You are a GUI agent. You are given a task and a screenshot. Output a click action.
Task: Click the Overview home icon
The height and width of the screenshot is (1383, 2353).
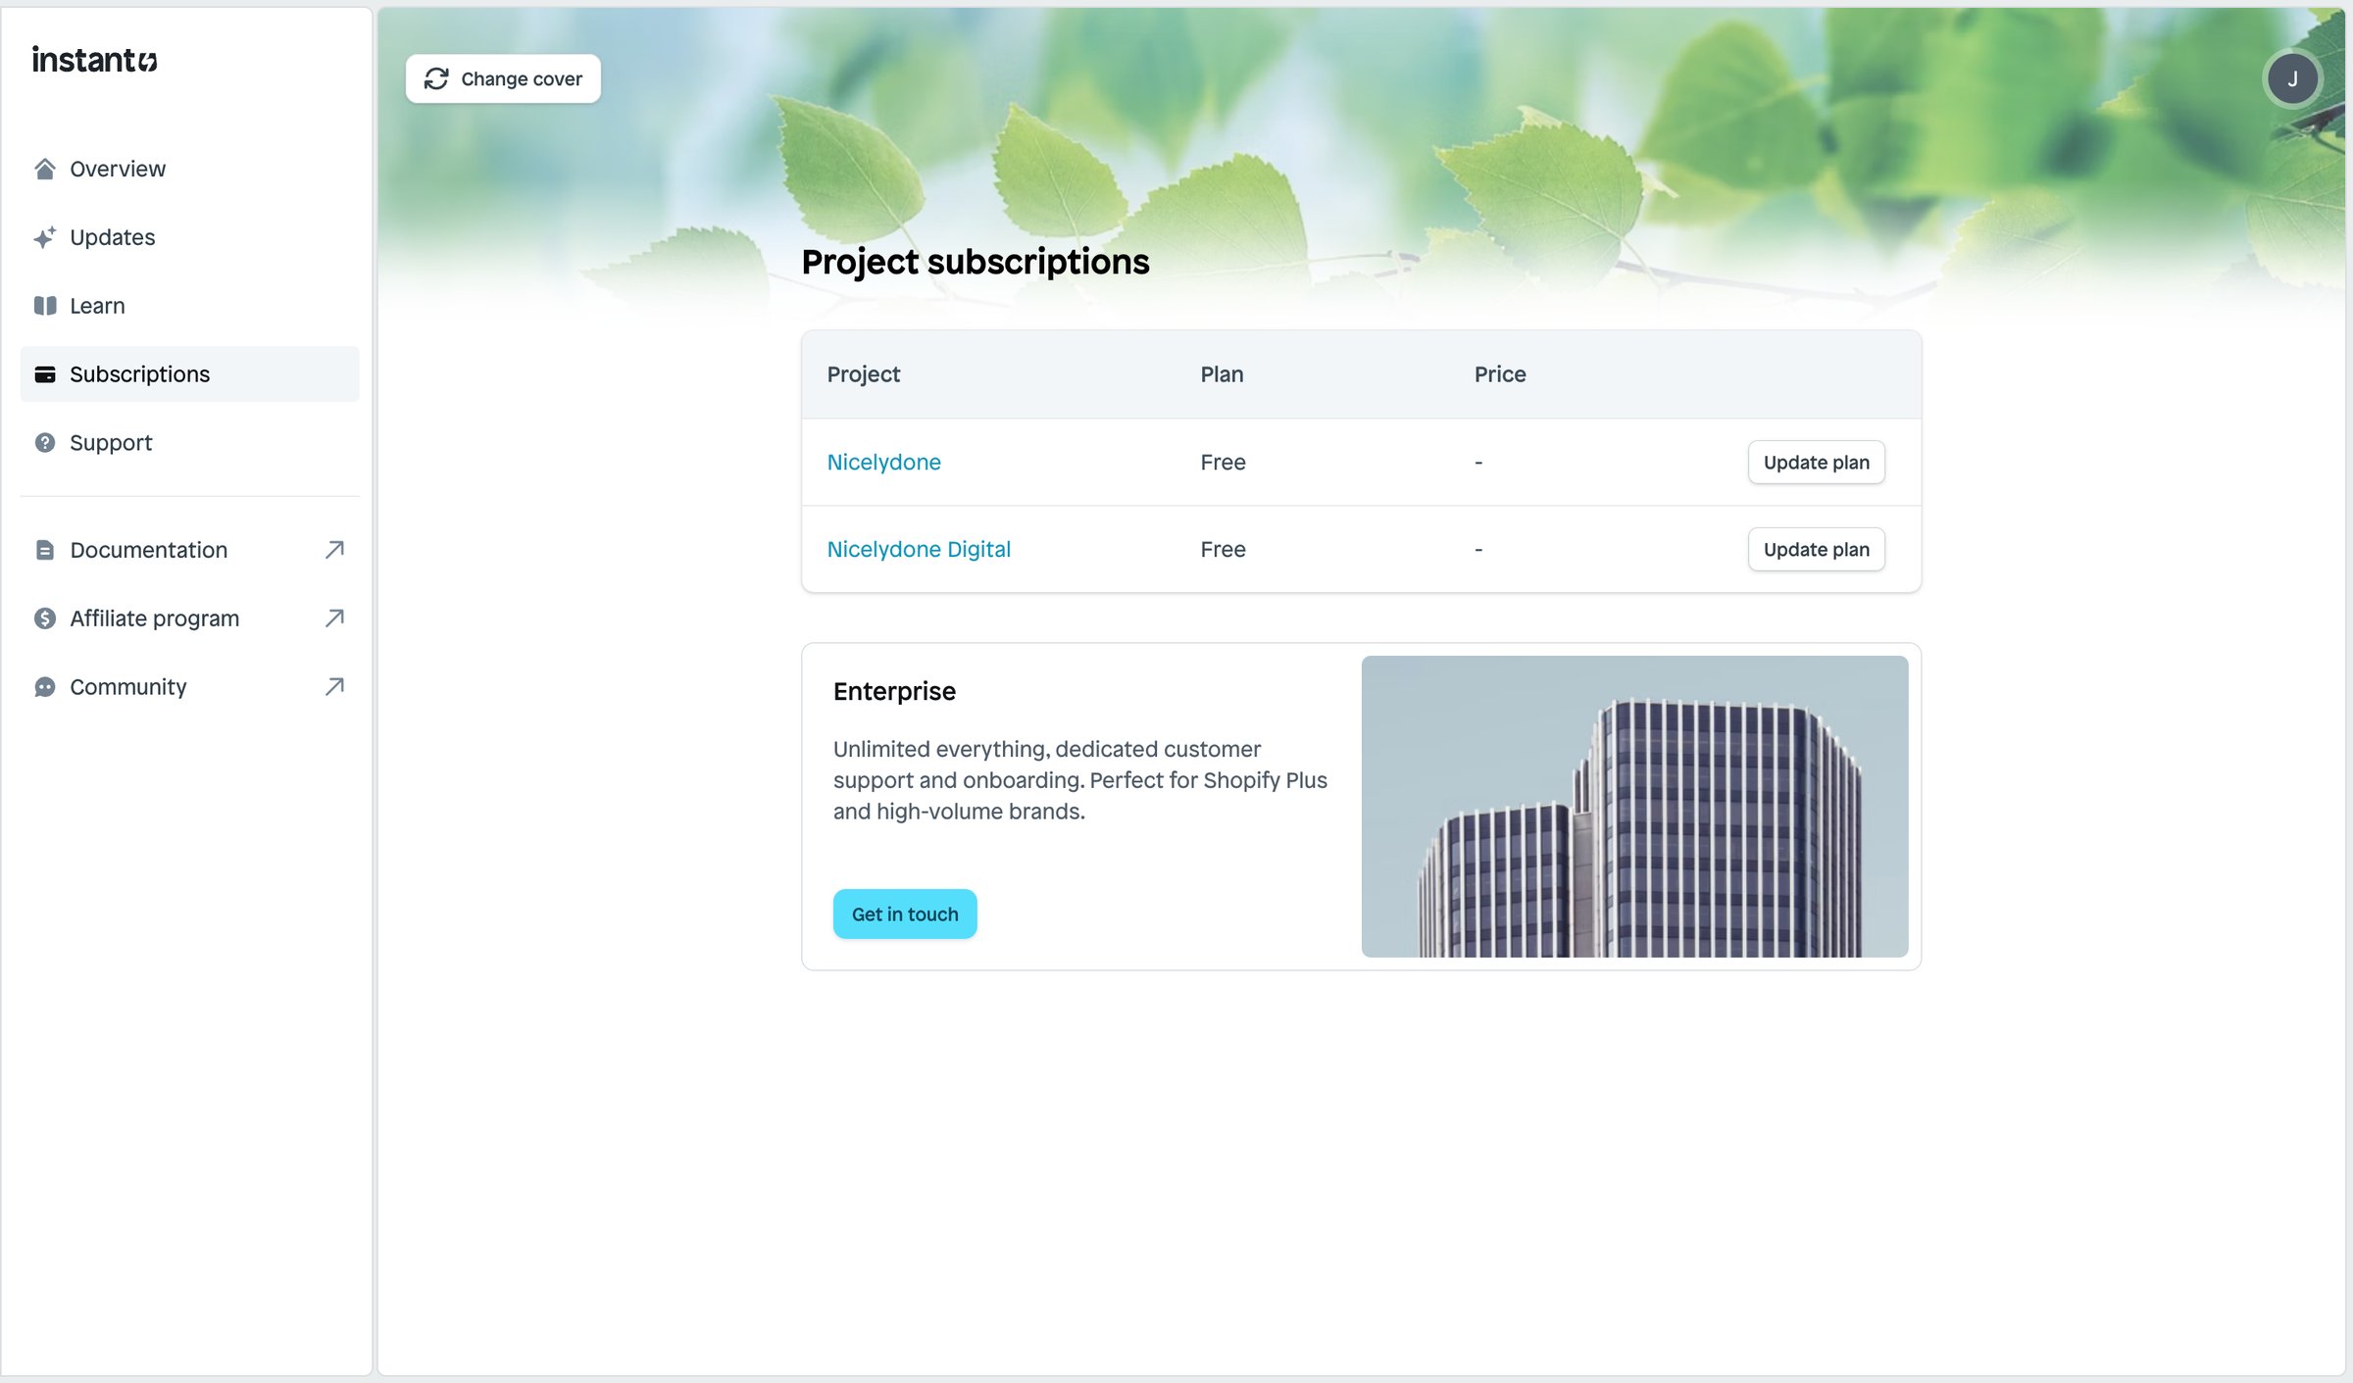(44, 169)
